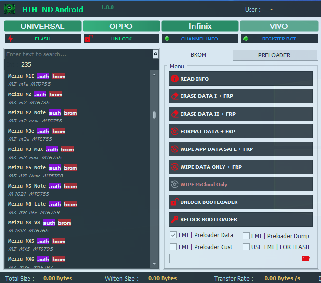Open the red folder browse icon
This screenshot has width=321, height=283.
click(x=306, y=258)
